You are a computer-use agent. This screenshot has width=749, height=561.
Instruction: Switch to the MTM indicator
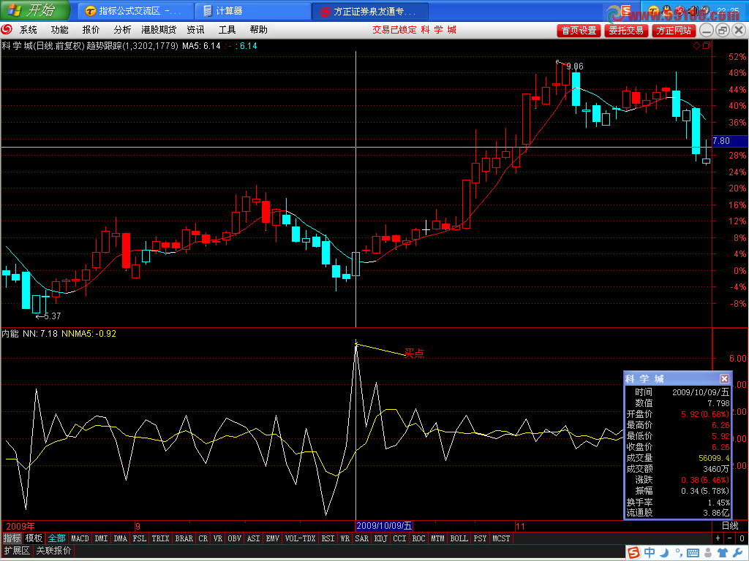pyautogui.click(x=437, y=538)
